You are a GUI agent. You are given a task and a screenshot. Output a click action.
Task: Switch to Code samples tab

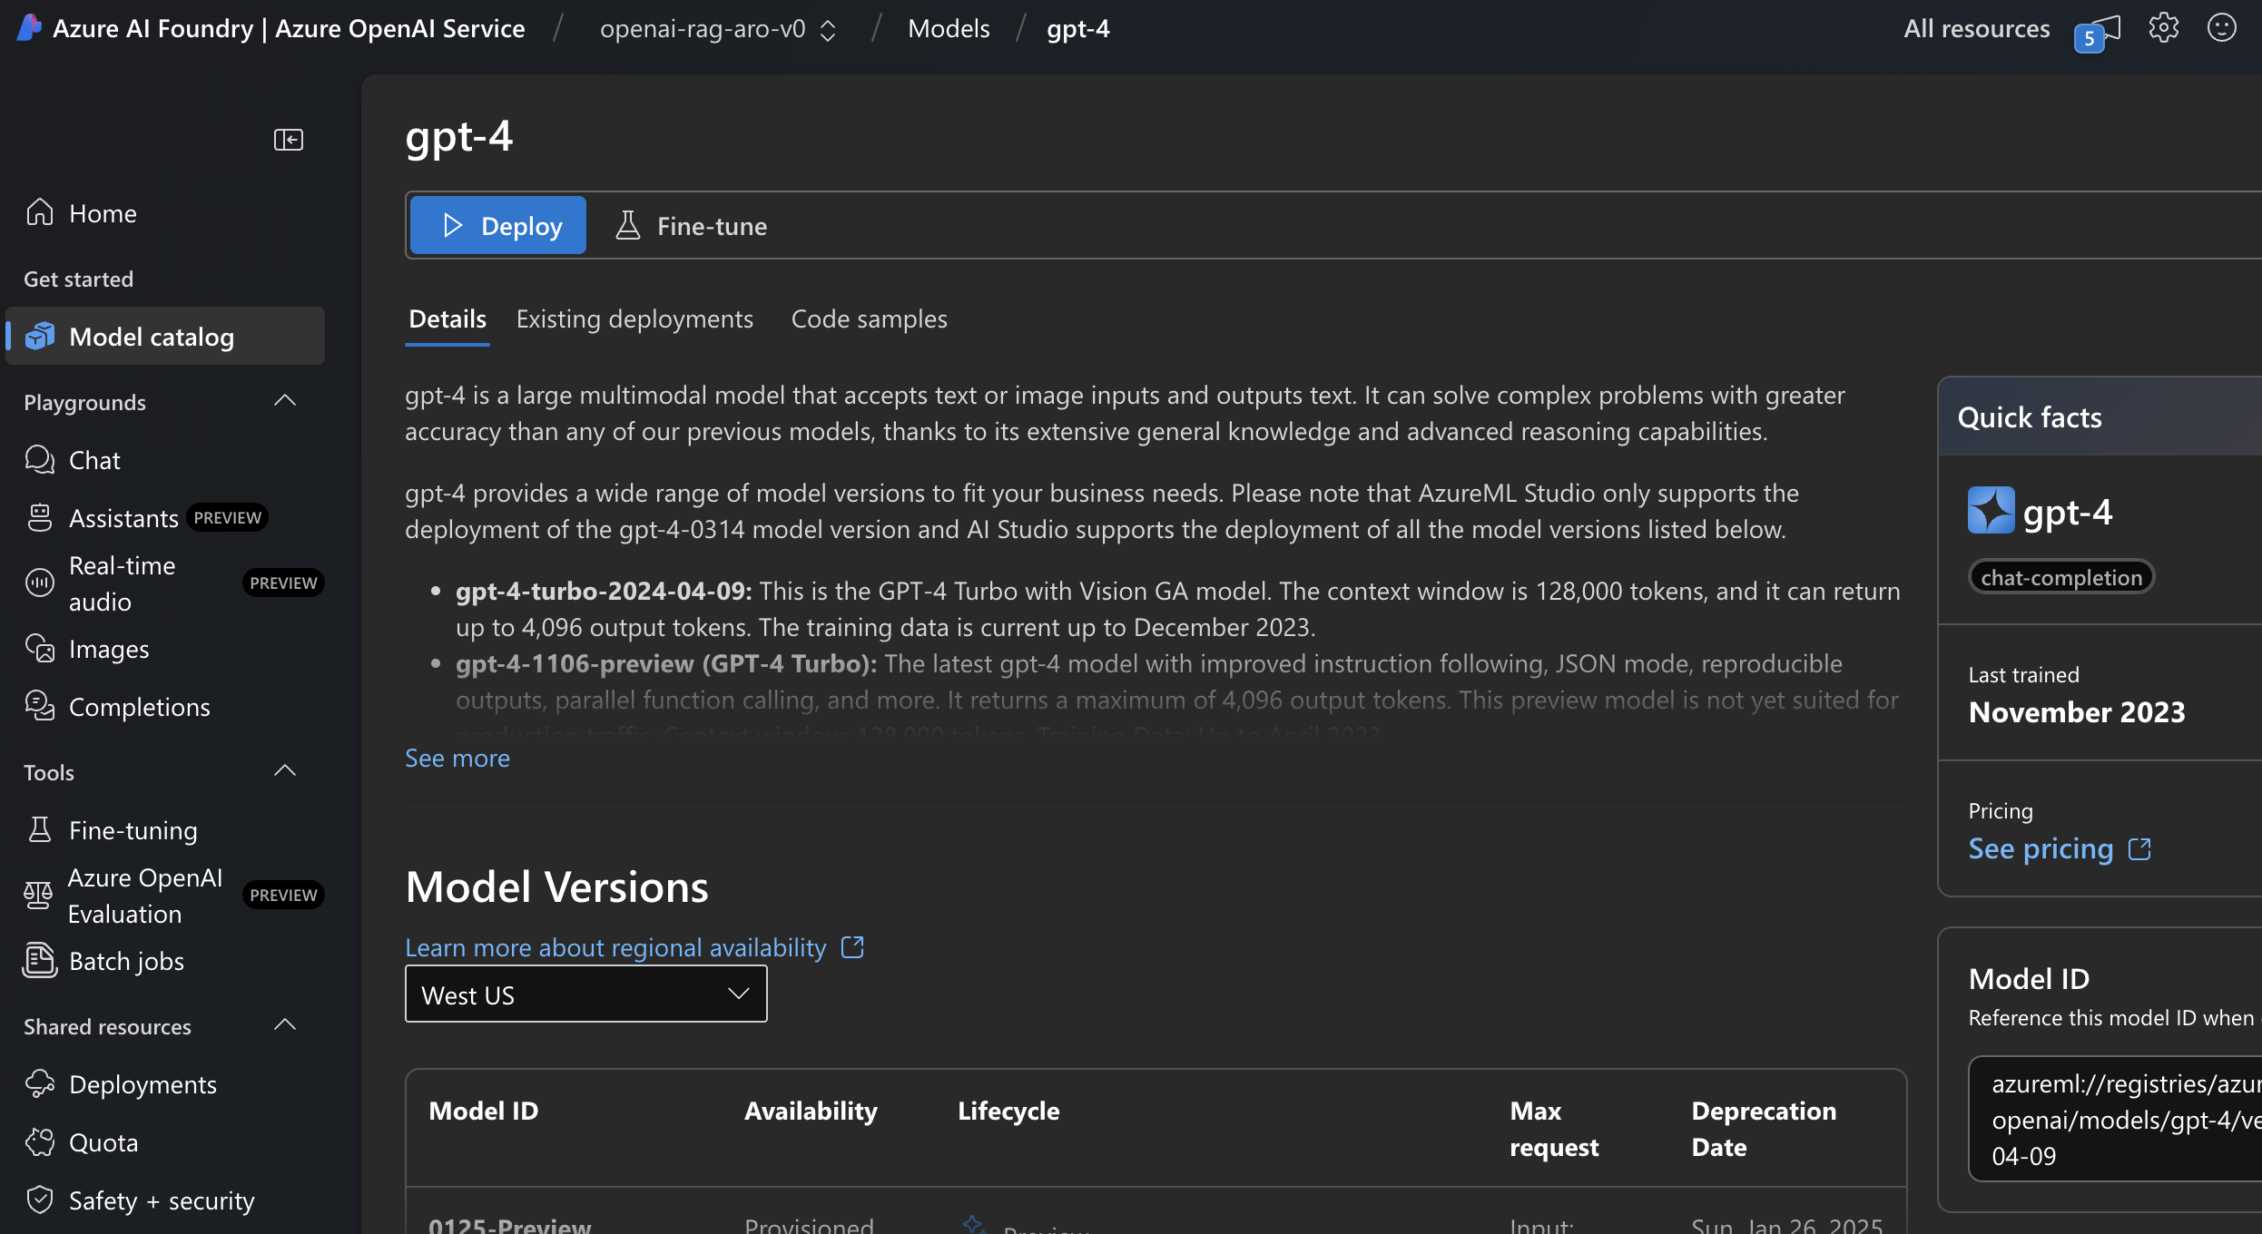tap(869, 319)
